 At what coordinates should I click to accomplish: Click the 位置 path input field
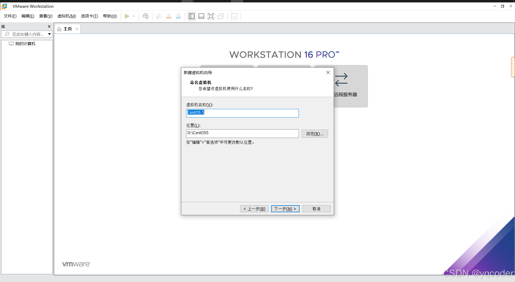242,133
